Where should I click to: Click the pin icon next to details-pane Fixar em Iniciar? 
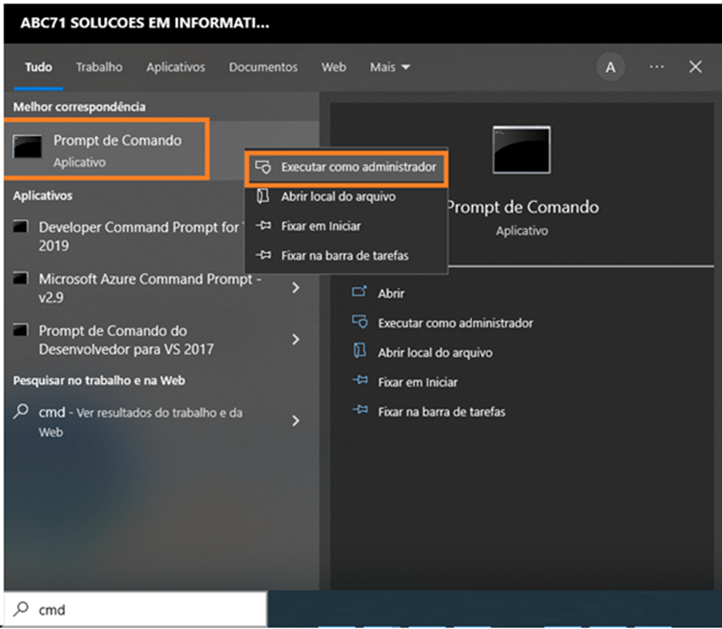tap(360, 380)
